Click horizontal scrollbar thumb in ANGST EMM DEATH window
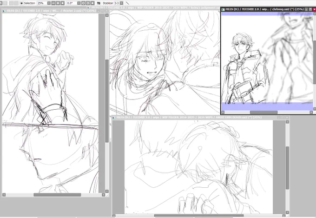The width and height of the screenshot is (316, 218). point(199,216)
